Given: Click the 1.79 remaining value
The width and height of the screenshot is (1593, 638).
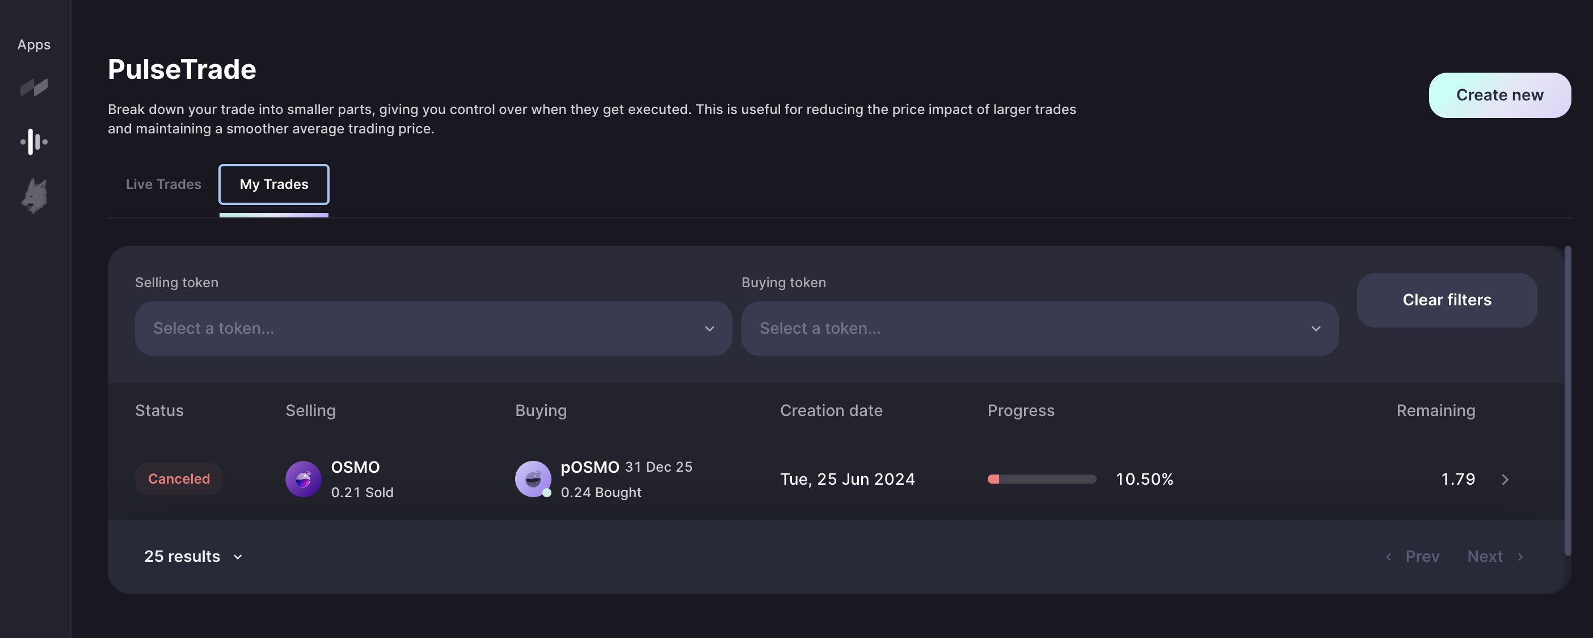Looking at the screenshot, I should (x=1457, y=479).
